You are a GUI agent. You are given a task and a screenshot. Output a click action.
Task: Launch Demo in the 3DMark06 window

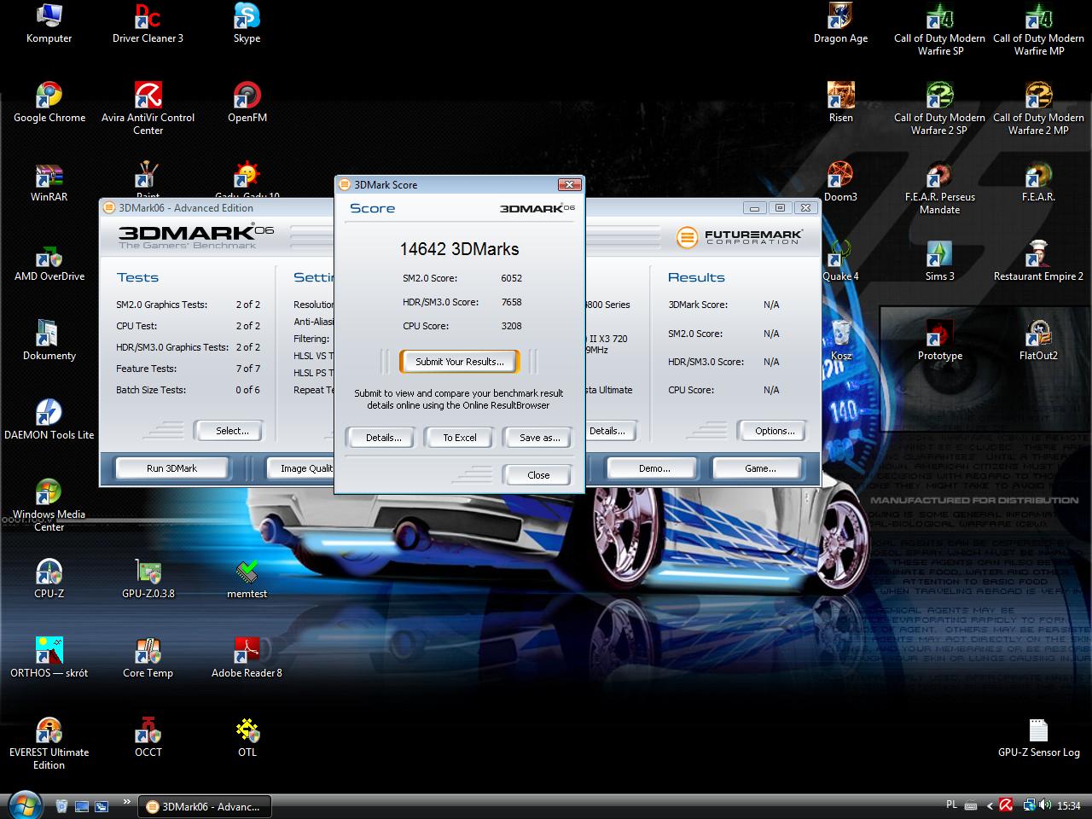pos(653,468)
